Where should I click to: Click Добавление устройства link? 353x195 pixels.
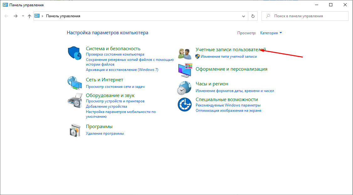[107, 106]
